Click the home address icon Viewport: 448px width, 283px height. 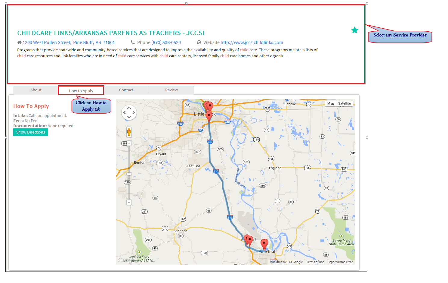coord(19,42)
